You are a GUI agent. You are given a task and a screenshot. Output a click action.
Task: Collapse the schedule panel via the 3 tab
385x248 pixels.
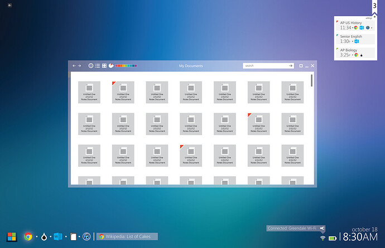[374, 6]
